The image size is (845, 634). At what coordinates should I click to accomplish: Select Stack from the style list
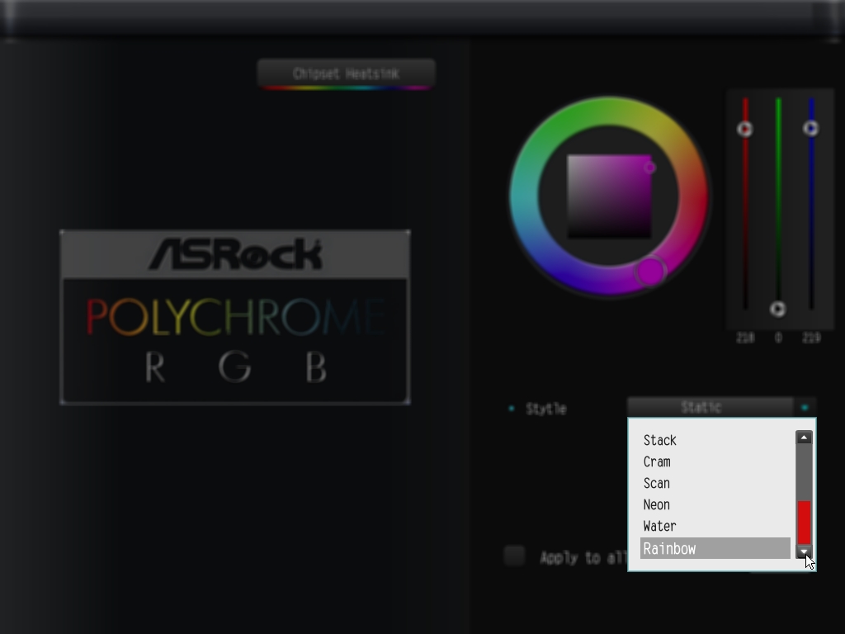pyautogui.click(x=660, y=440)
